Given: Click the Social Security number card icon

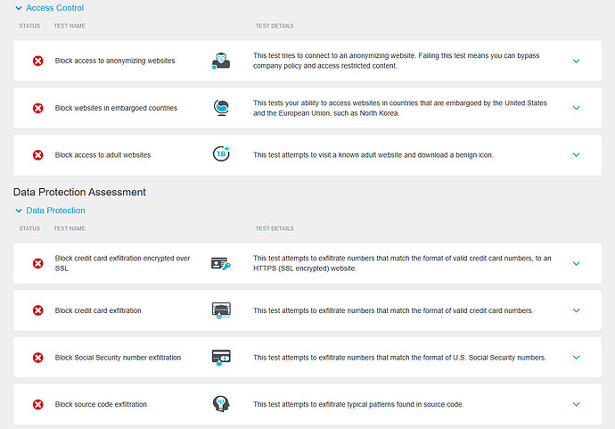Looking at the screenshot, I should [221, 357].
